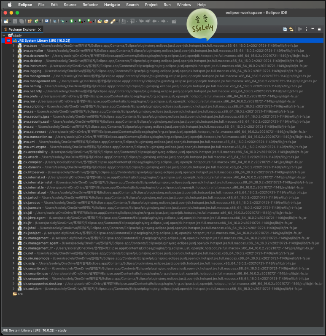Click the Last Edit Location arrow icon
326x336 pixels.
tap(141, 21)
